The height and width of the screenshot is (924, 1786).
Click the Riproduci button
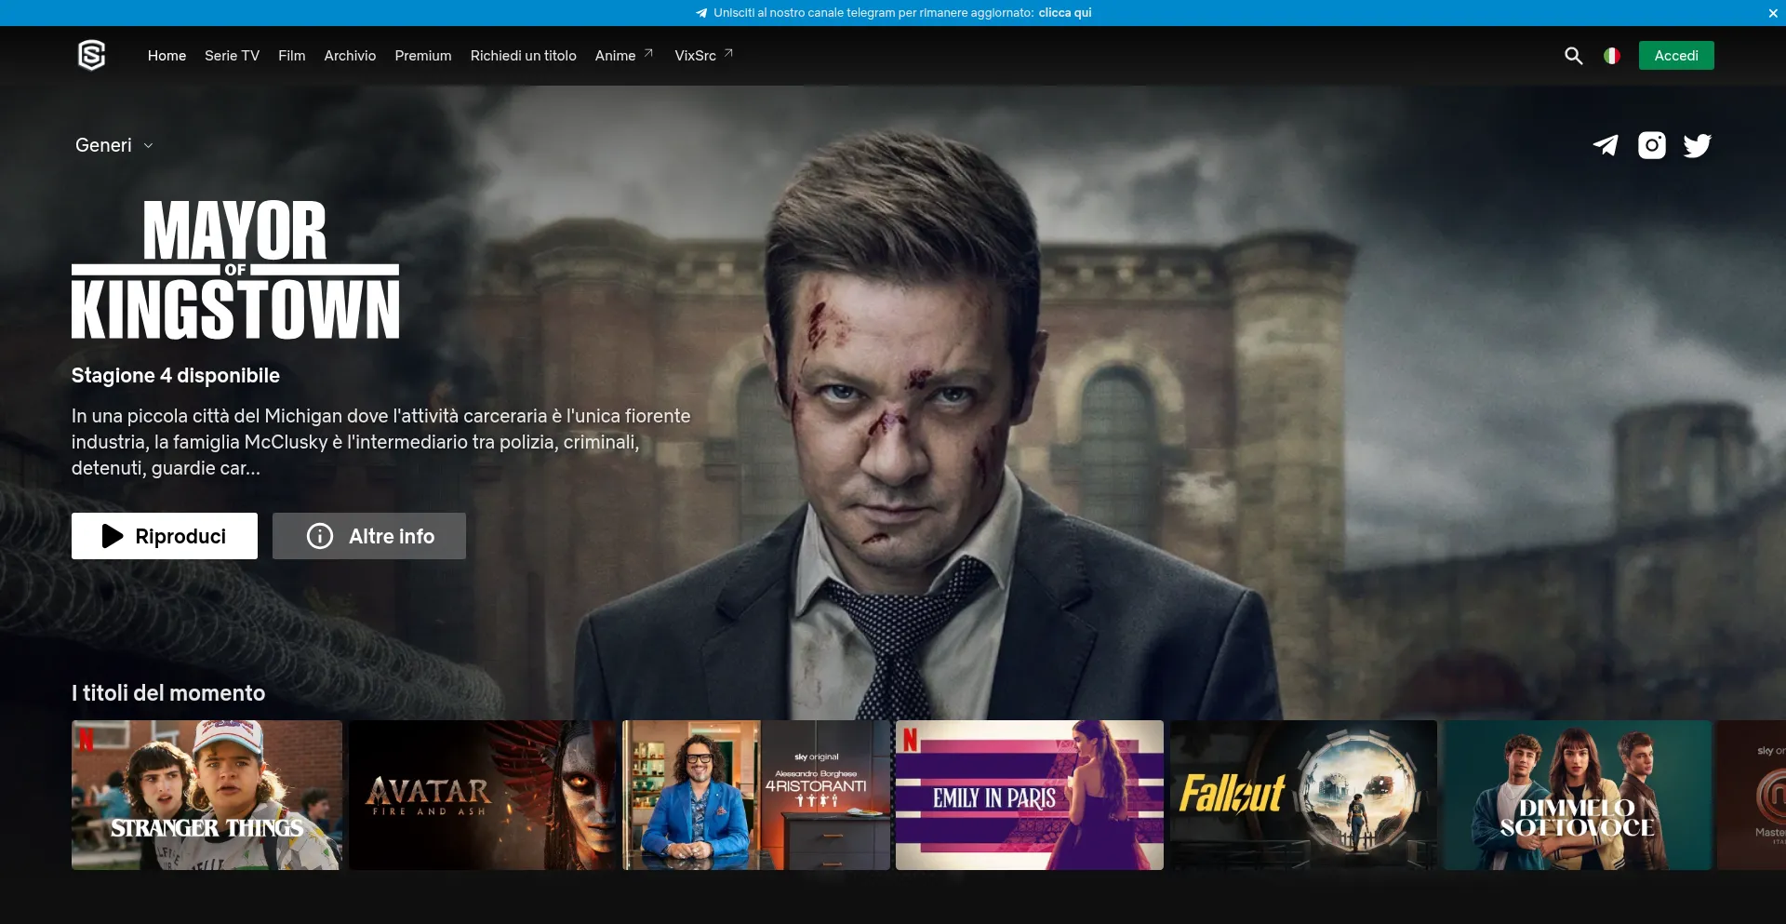point(164,536)
